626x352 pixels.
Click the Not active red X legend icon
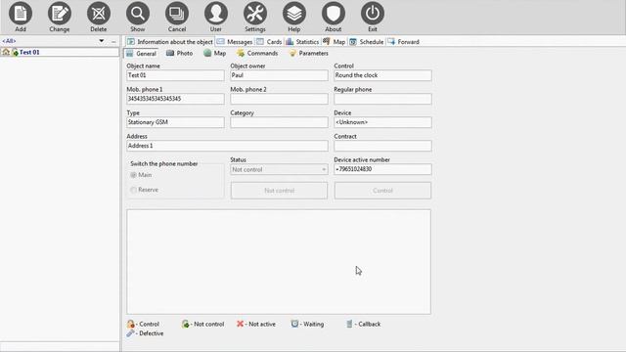(240, 324)
